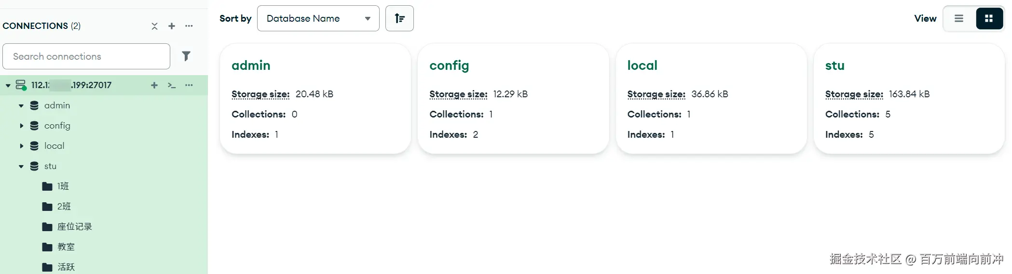Open MongoDB shell for connection
1012x274 pixels.
pyautogui.click(x=172, y=85)
